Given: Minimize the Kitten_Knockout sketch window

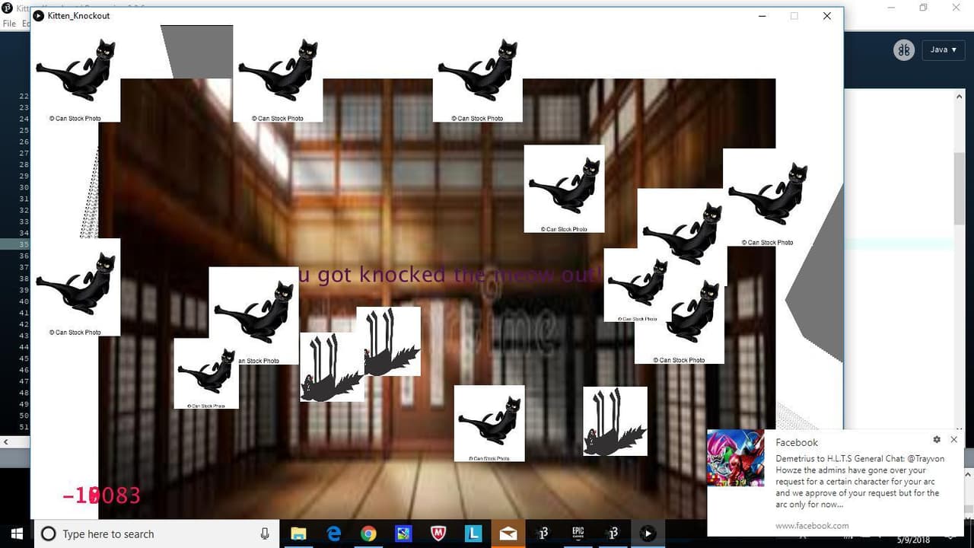Looking at the screenshot, I should (x=762, y=16).
